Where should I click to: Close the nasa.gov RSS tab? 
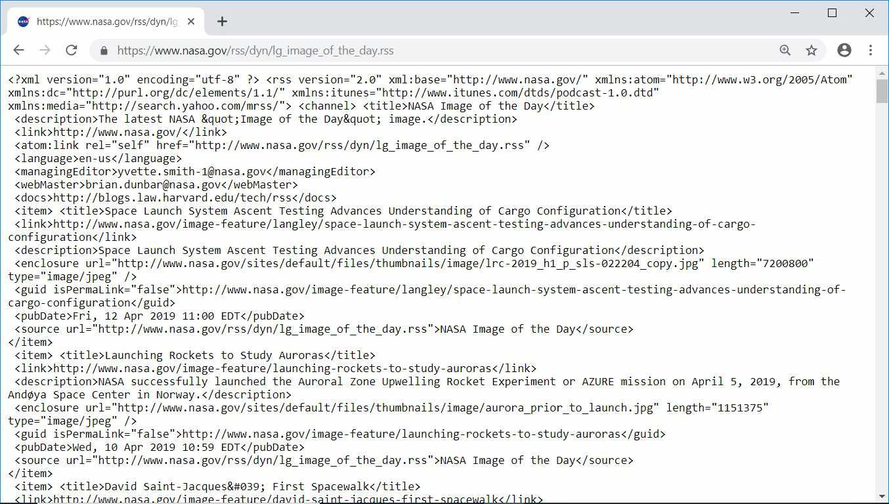click(x=191, y=22)
